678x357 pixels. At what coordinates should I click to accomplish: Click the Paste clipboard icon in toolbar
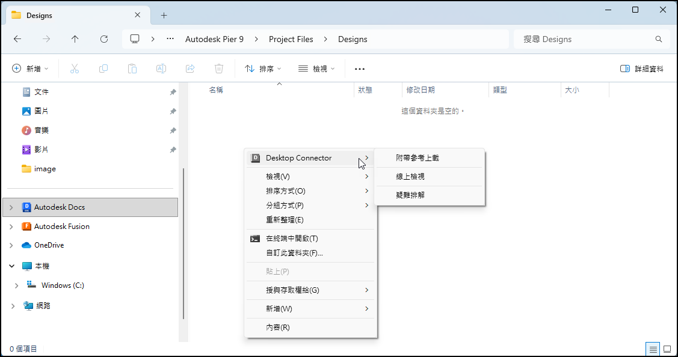(x=132, y=69)
